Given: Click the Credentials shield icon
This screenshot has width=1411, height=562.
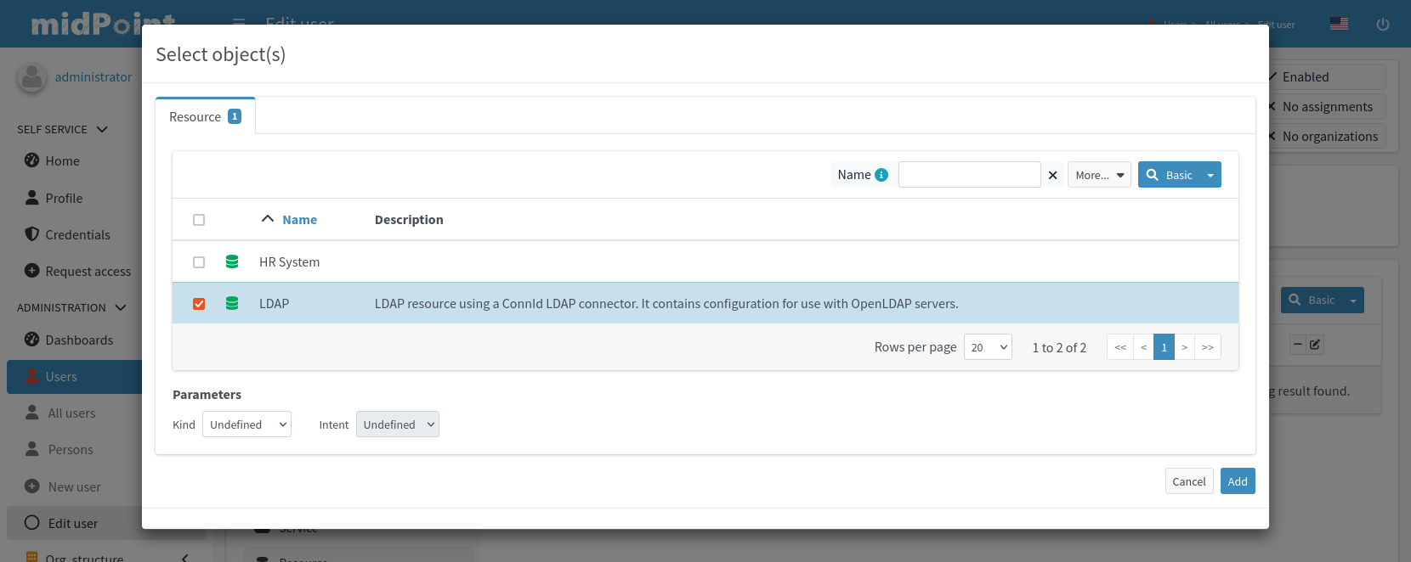Looking at the screenshot, I should pos(32,234).
